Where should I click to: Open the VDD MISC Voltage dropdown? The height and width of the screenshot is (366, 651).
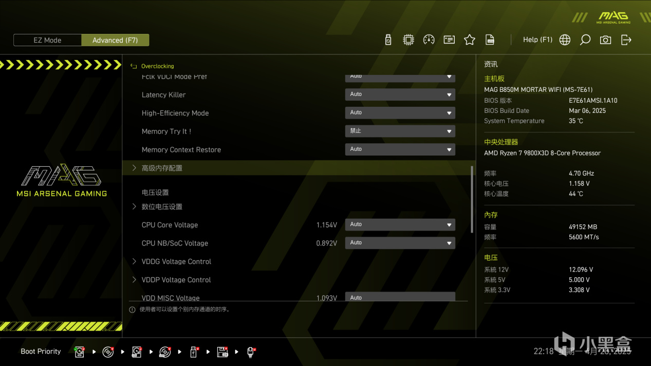(x=400, y=297)
